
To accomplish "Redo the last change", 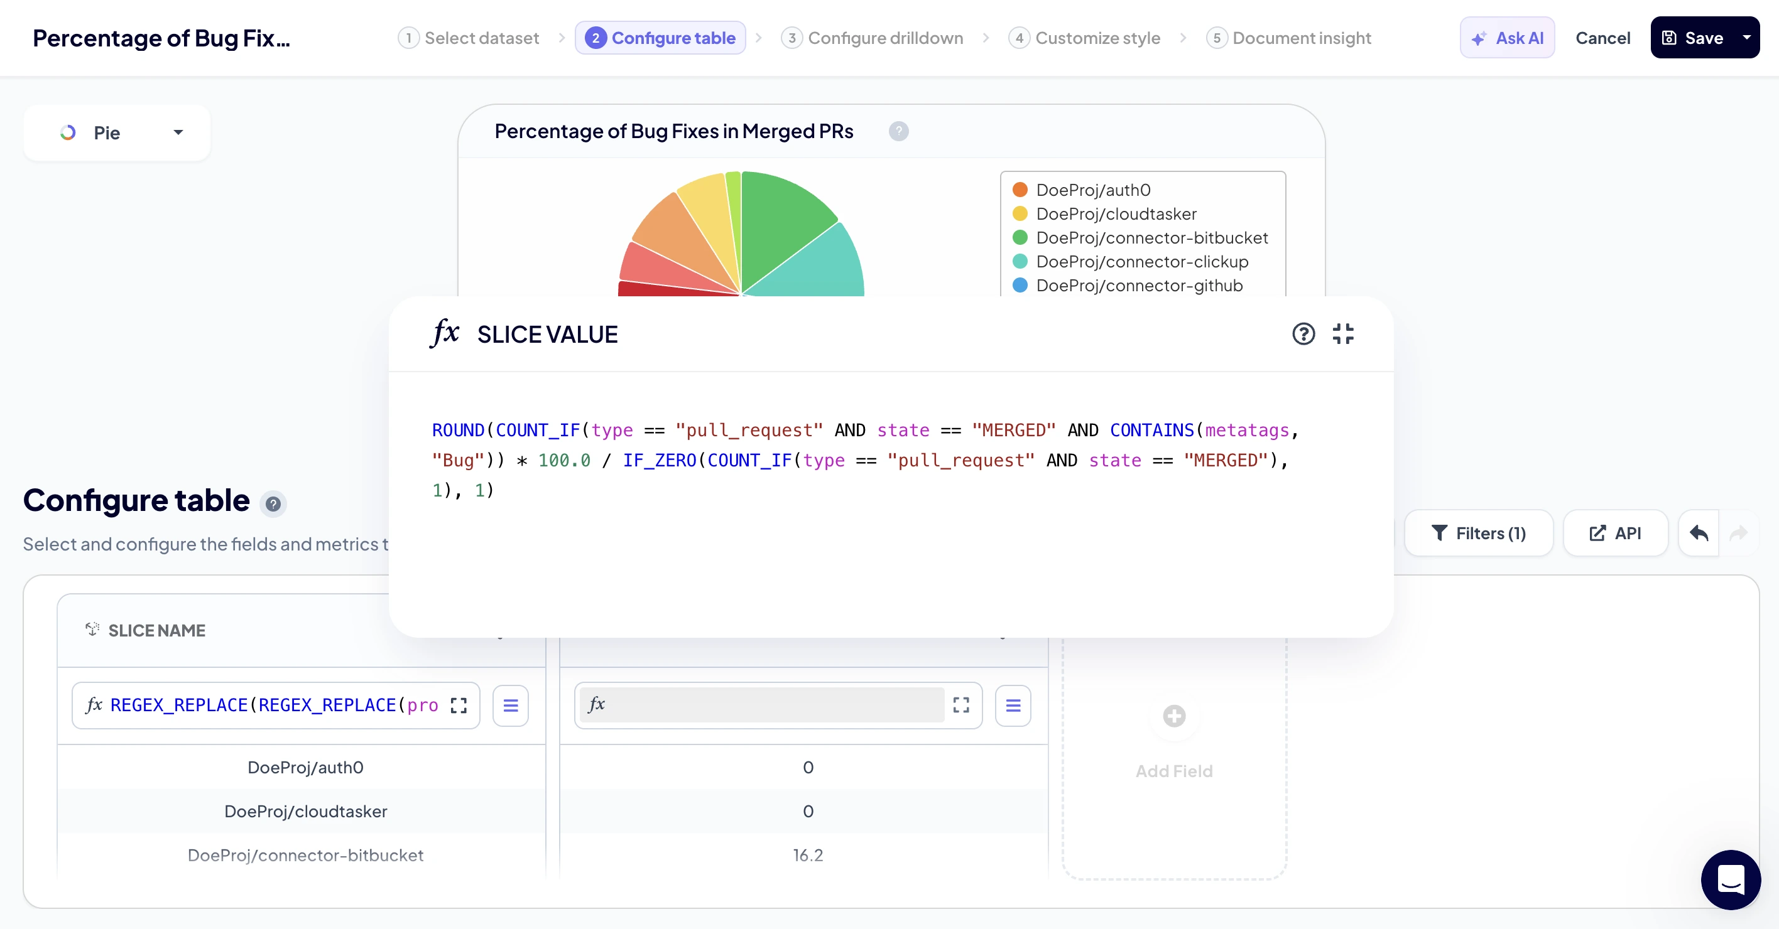I will 1738,533.
